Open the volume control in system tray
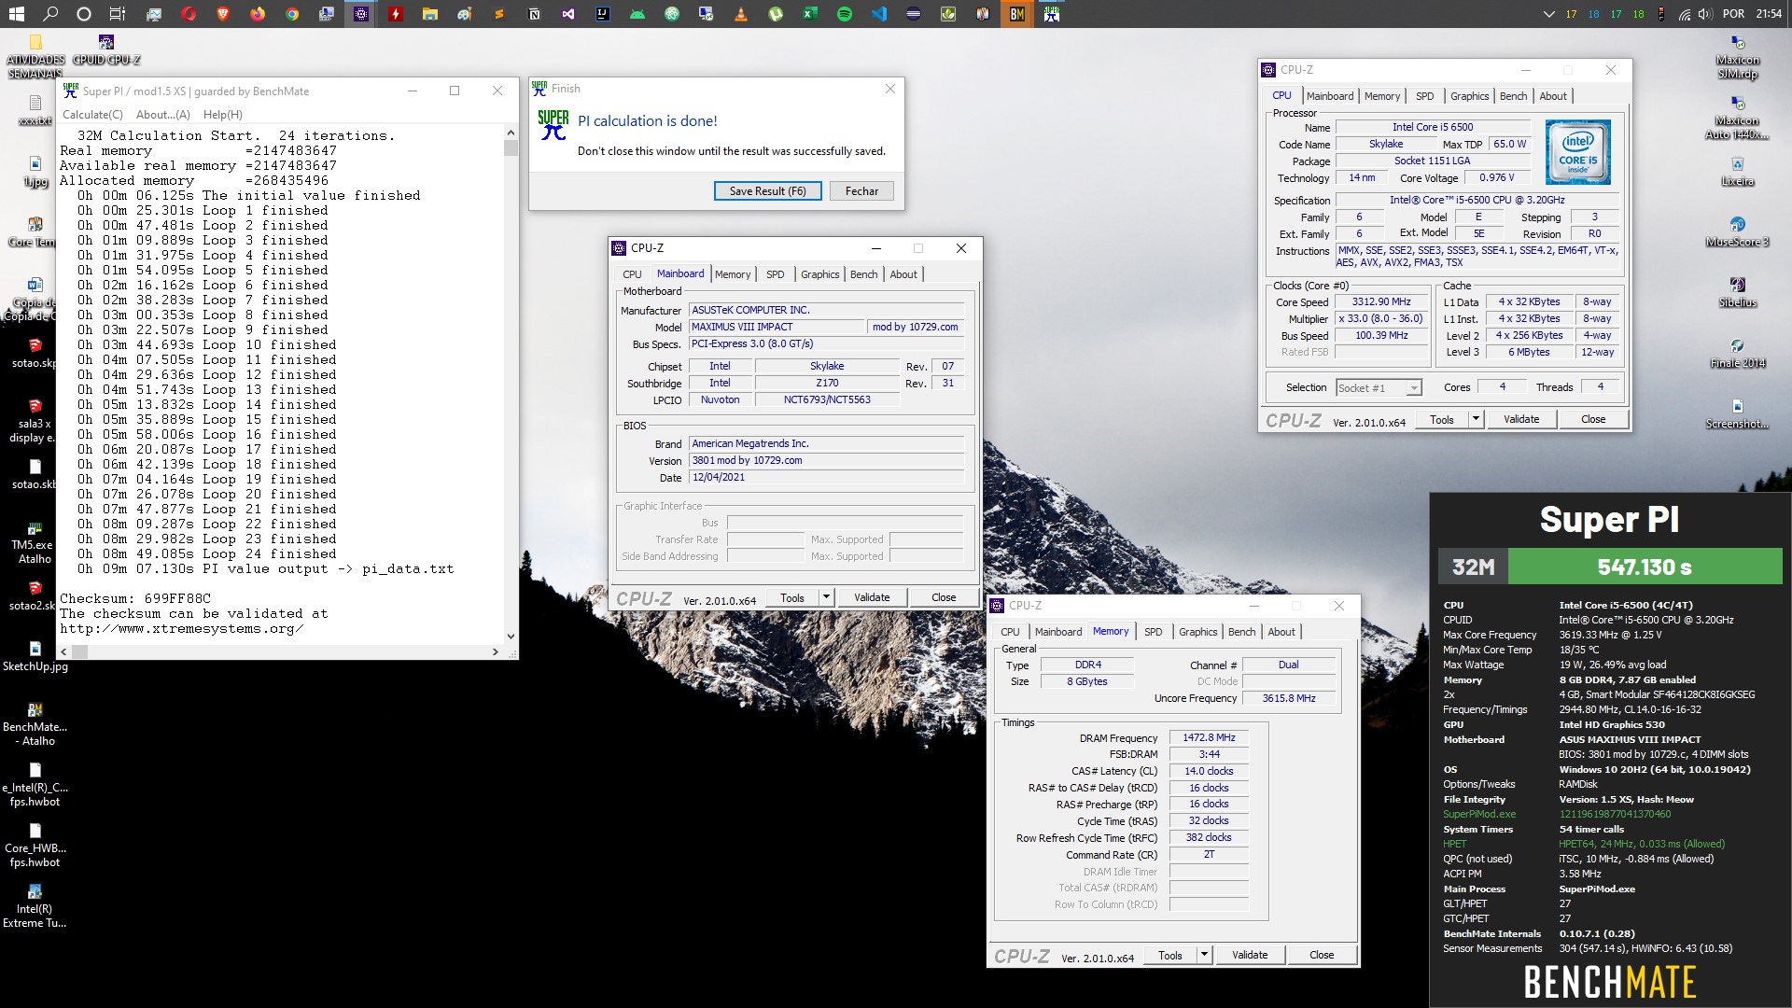Screen dimensions: 1792x1008 [x=1705, y=14]
